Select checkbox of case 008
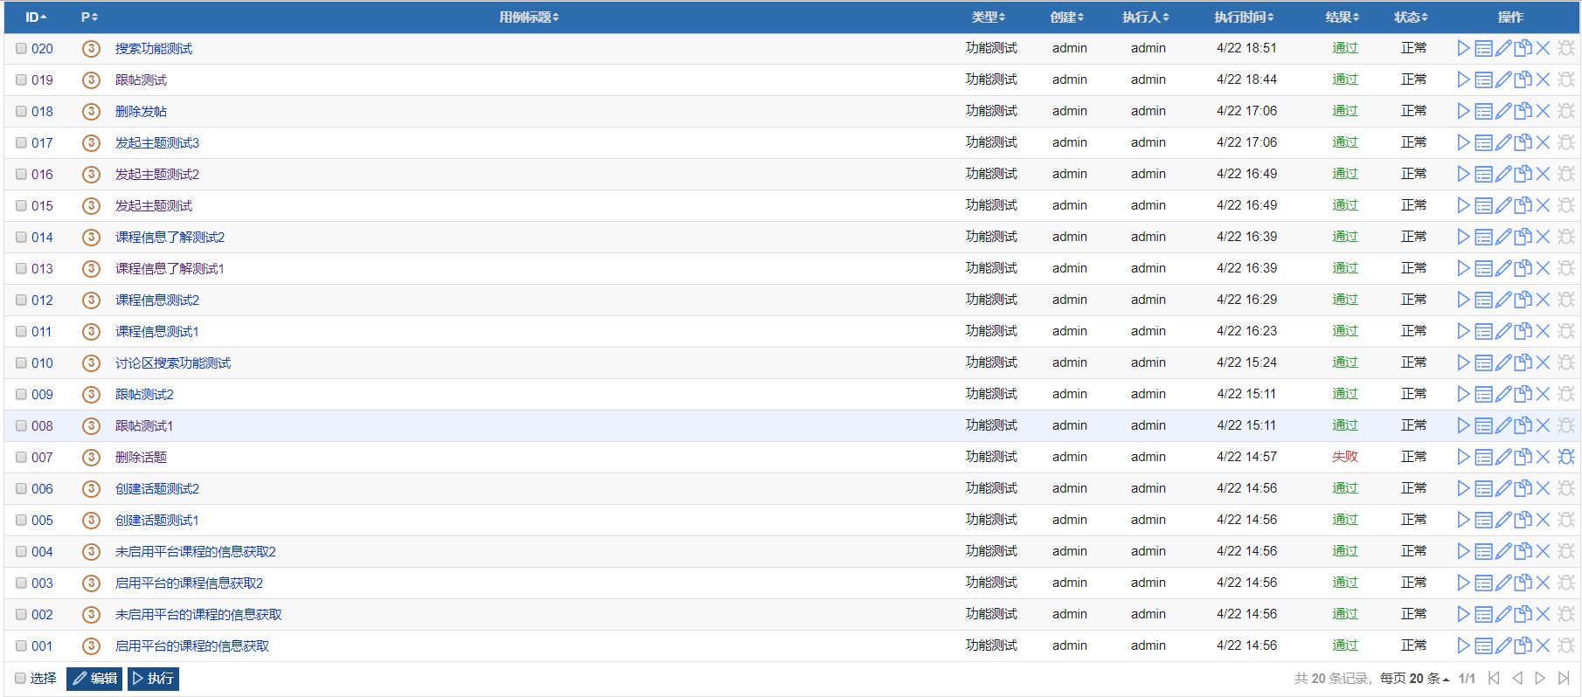1582x697 pixels. click(x=21, y=426)
